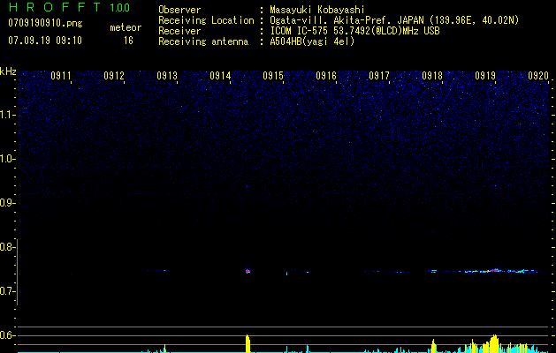This screenshot has width=556, height=353.
Task: Click the 0.7 kHz frequency axis label
Action: tap(7, 291)
